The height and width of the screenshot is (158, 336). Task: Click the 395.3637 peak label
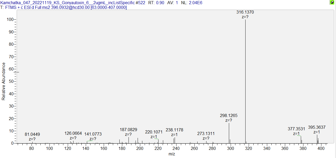(317, 127)
